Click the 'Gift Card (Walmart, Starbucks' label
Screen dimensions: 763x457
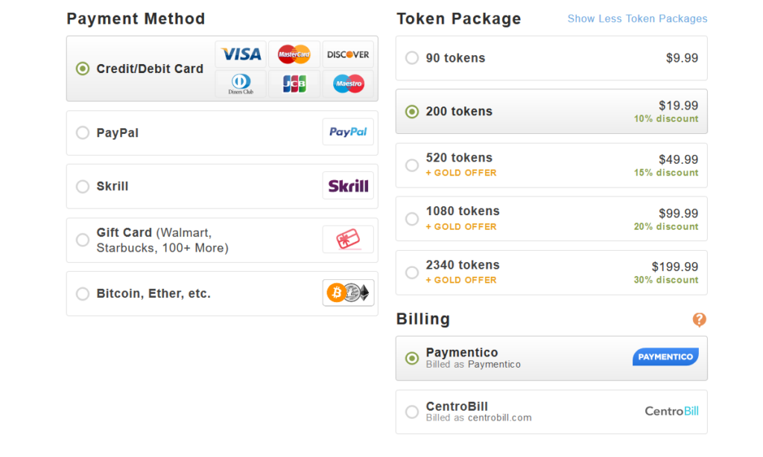162,240
